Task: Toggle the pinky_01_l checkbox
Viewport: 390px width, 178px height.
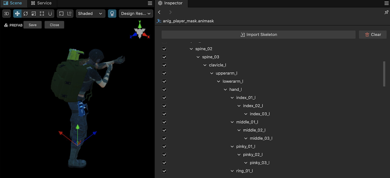Action: pyautogui.click(x=165, y=146)
